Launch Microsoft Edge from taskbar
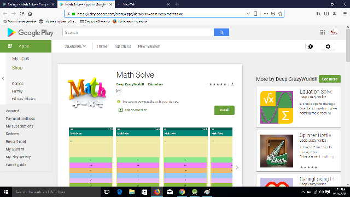350x197 pixels. pyautogui.click(x=119, y=192)
